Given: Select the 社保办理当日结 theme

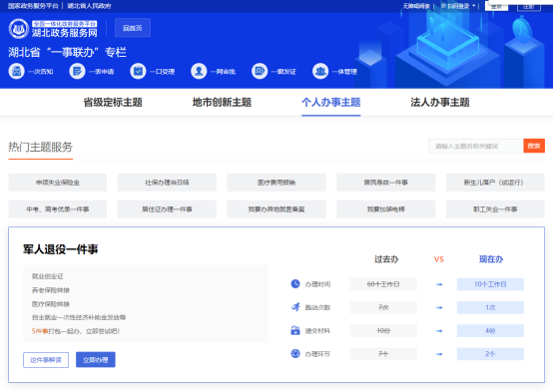Looking at the screenshot, I should [167, 183].
